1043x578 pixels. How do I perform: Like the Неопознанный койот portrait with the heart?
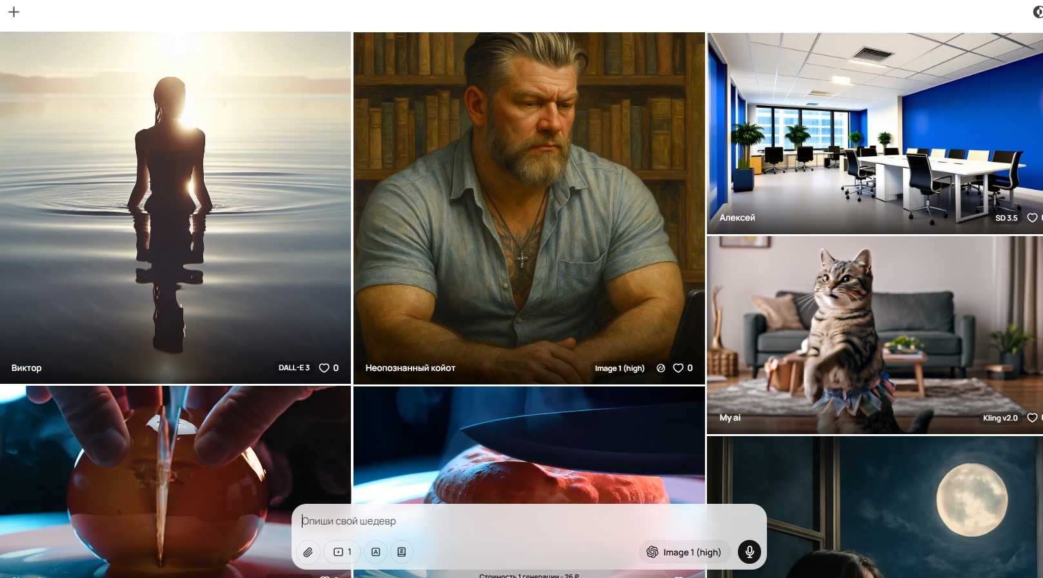coord(678,368)
